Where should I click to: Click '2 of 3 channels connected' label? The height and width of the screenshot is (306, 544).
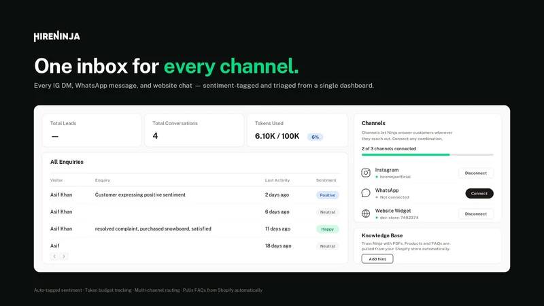click(x=388, y=148)
